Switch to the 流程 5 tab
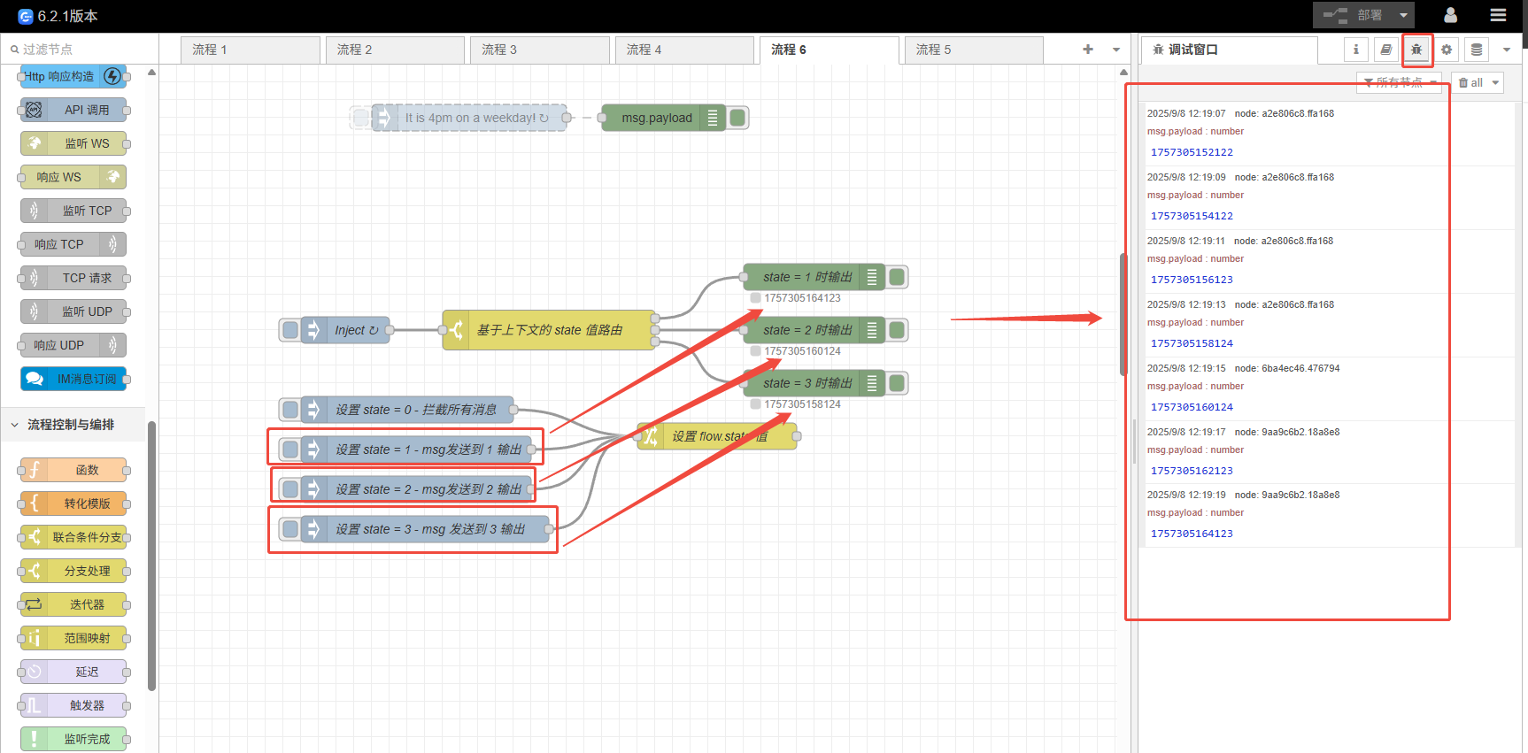This screenshot has height=753, width=1528. coord(972,50)
